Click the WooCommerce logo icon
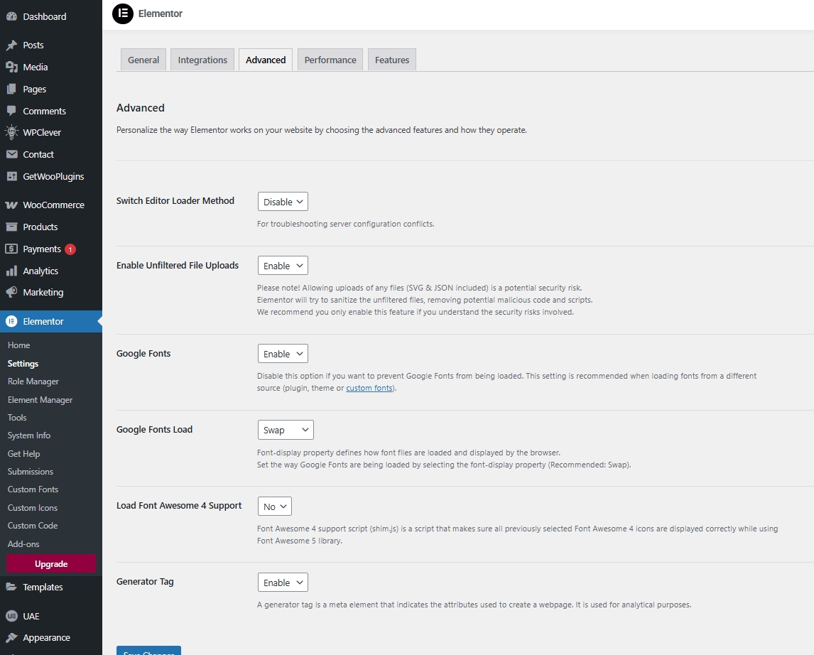This screenshot has width=814, height=655. 11,205
